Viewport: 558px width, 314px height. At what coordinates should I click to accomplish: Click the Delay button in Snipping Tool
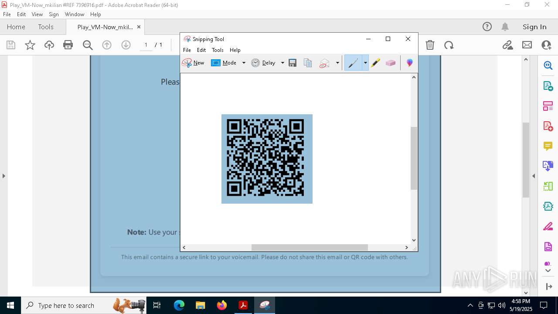pyautogui.click(x=263, y=63)
